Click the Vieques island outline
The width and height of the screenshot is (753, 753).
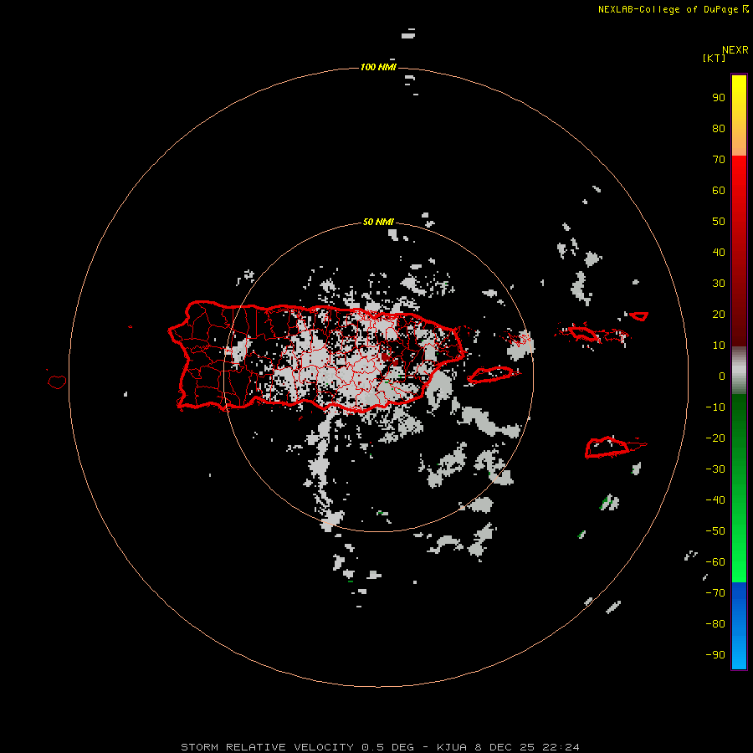492,374
